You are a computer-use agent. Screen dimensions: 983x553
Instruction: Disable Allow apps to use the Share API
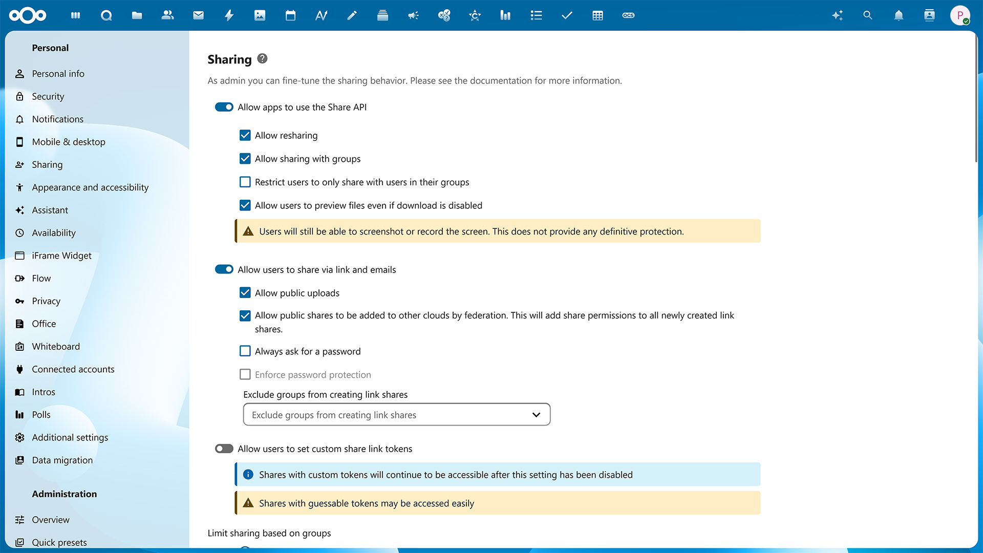point(224,107)
